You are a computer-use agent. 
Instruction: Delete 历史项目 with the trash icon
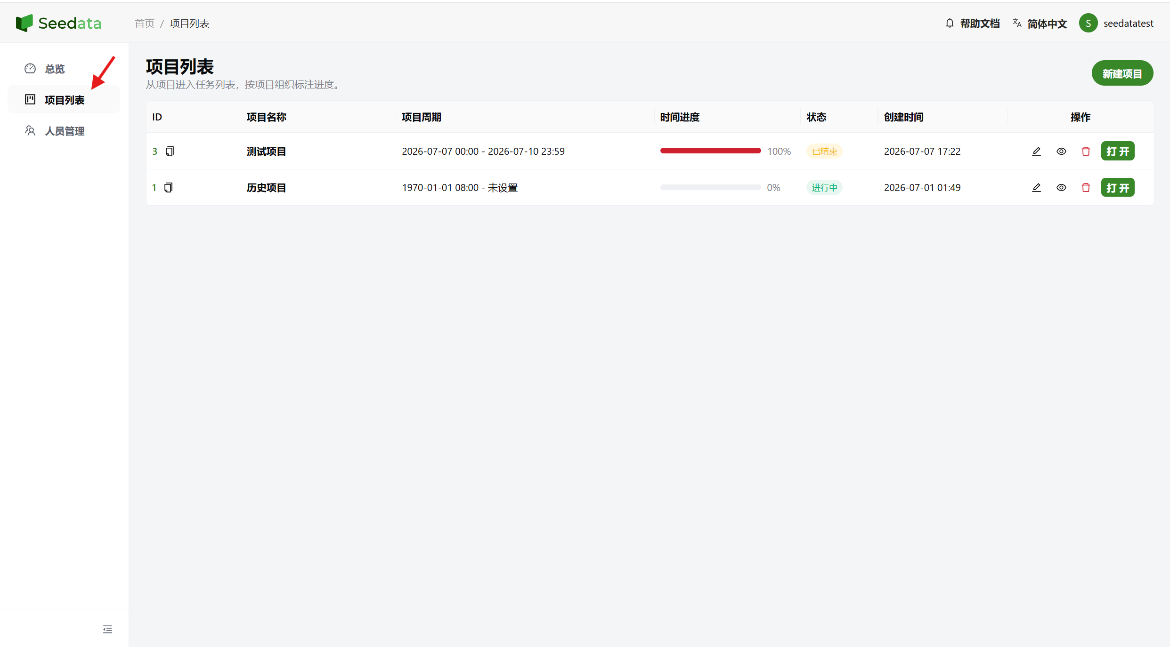(1086, 187)
